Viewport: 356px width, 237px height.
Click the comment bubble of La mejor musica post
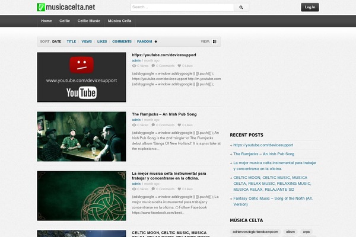tap(153, 189)
